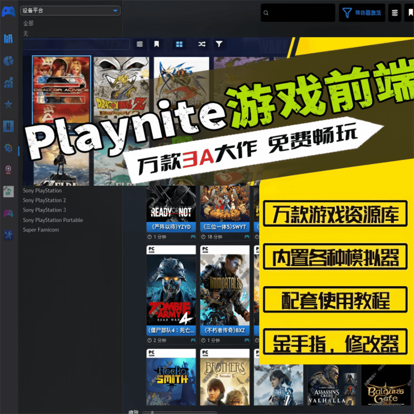Toggle the 筛选器激活 filter button
414x414 pixels.
click(x=363, y=13)
